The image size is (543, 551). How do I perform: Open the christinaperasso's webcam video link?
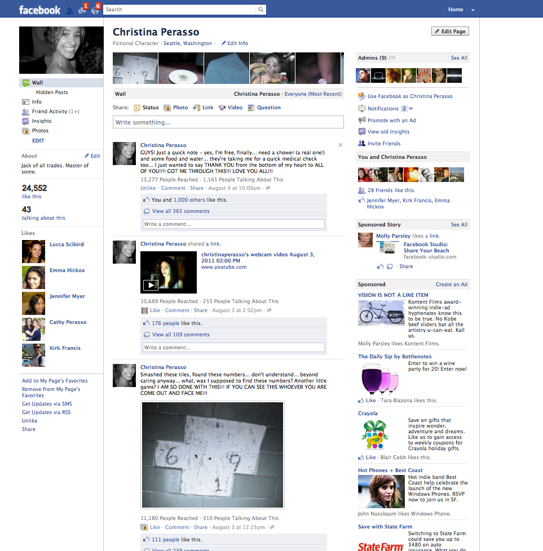258,257
